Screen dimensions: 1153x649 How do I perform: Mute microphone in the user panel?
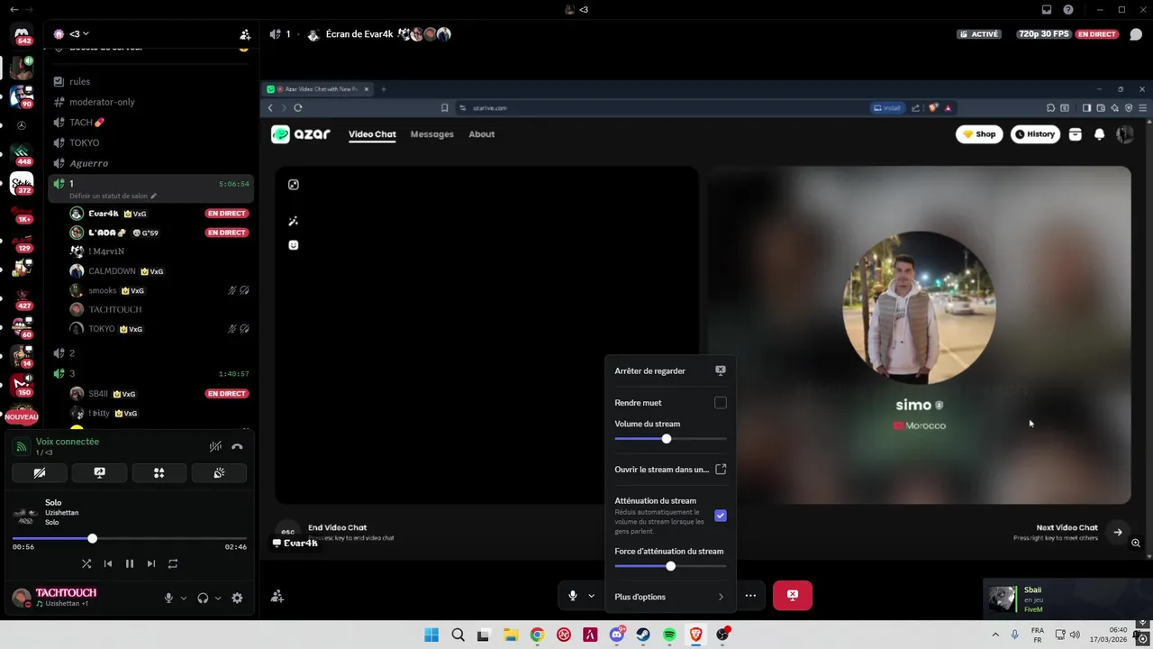[x=168, y=598]
